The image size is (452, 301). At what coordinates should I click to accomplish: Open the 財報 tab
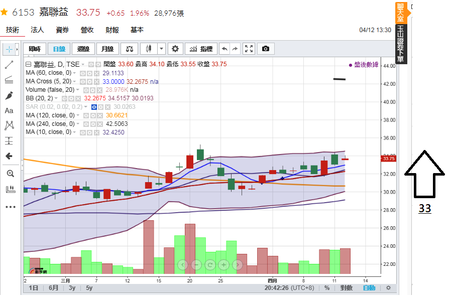(x=112, y=30)
